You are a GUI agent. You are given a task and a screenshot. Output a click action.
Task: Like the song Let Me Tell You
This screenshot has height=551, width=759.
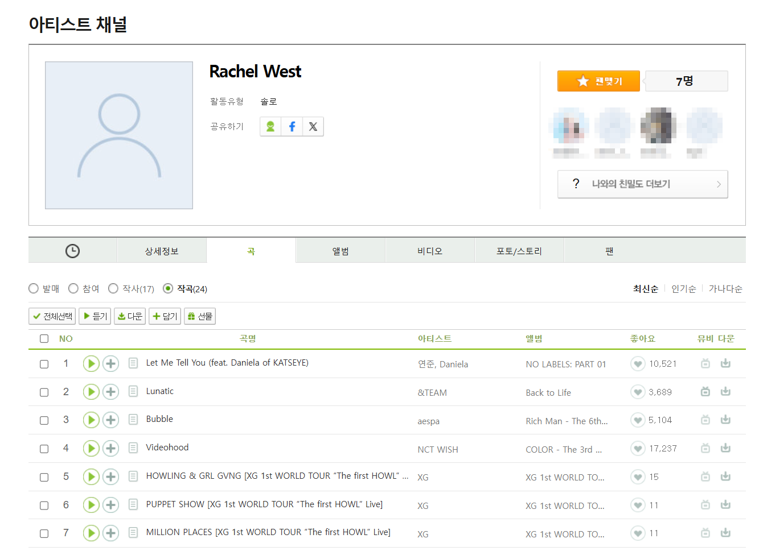tap(638, 364)
